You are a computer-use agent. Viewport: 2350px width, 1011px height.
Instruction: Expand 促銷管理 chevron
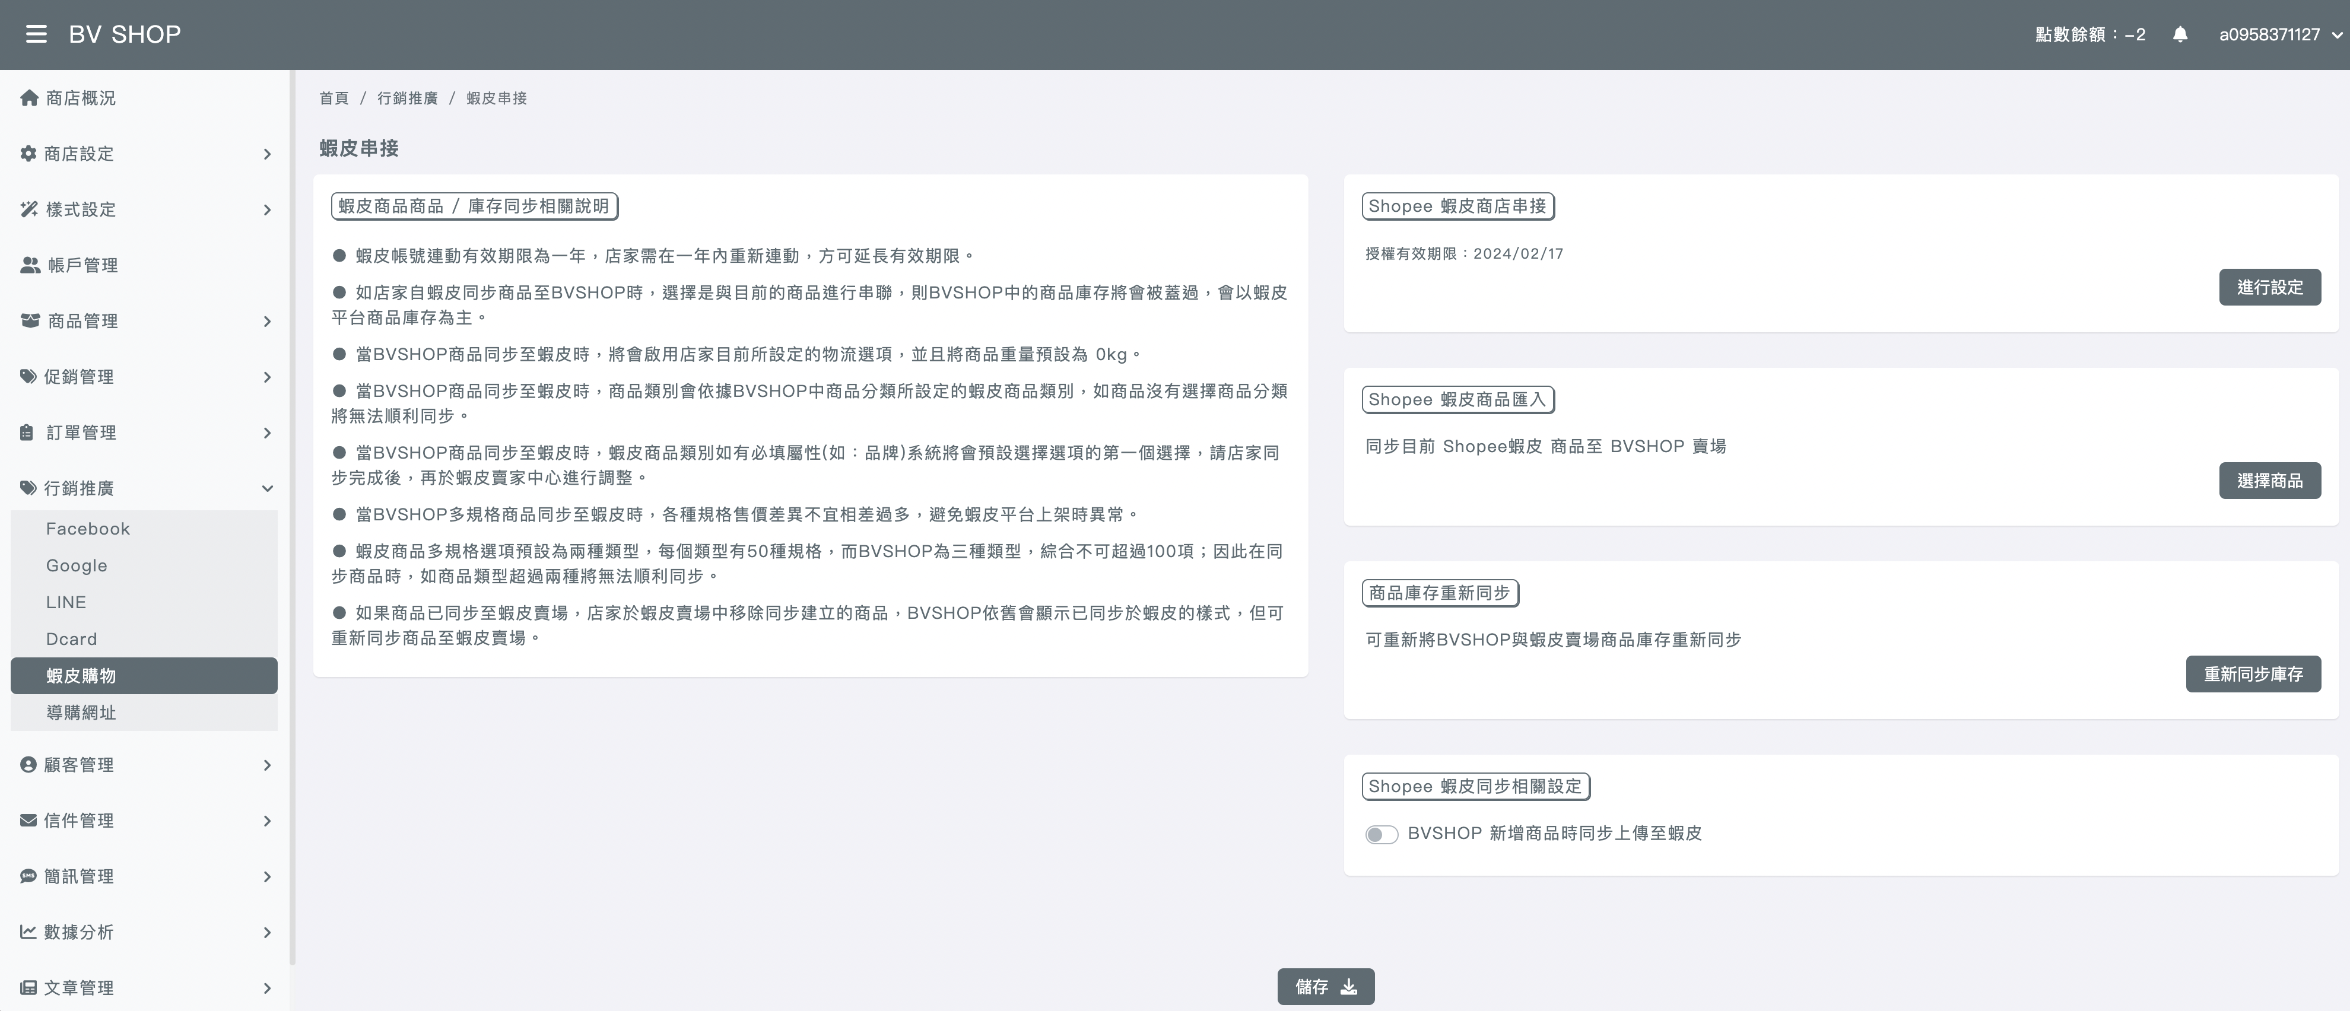pos(267,377)
